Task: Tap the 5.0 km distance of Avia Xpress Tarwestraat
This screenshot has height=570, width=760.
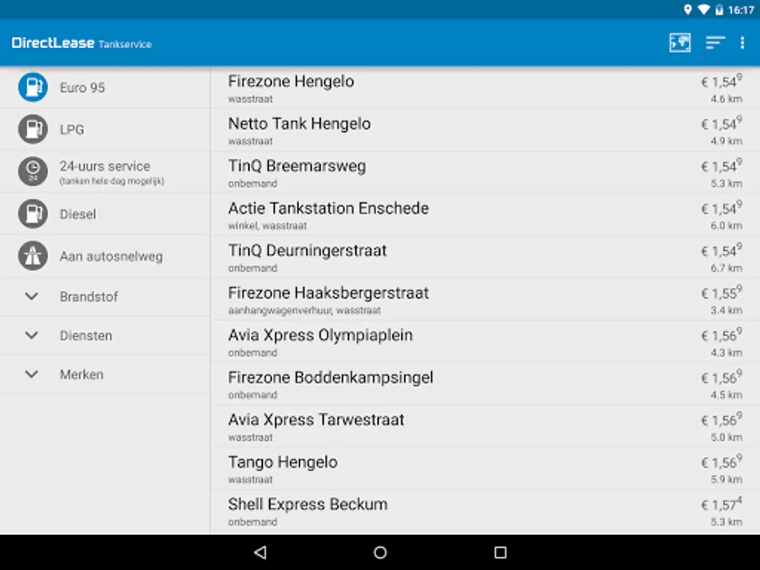Action: 726,437
